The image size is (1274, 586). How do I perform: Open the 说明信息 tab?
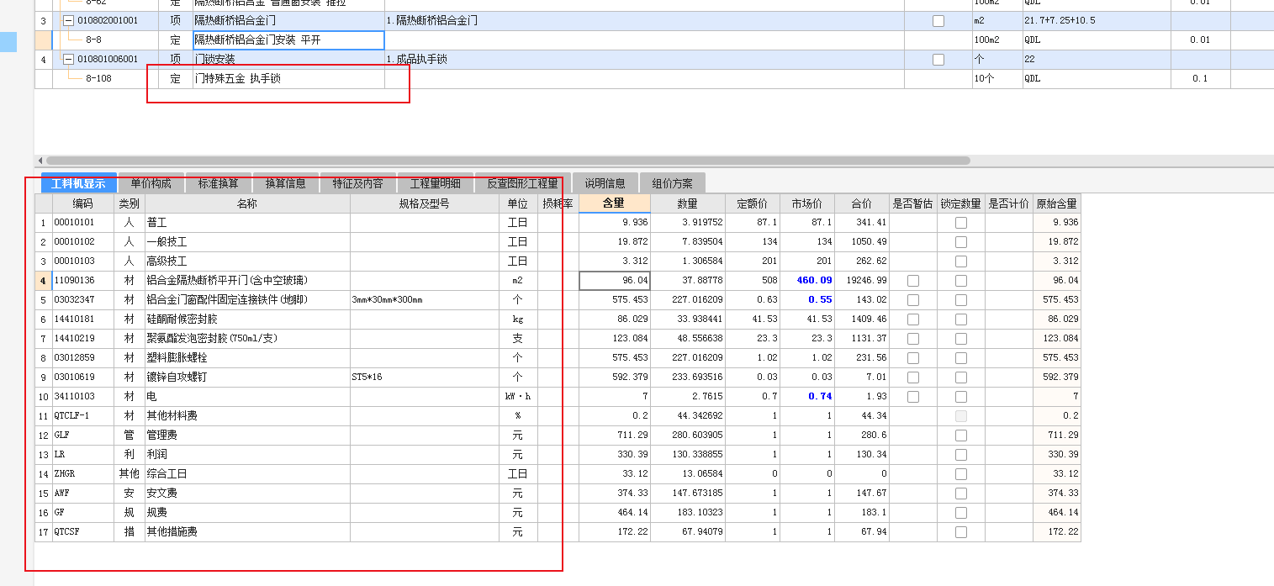point(605,183)
